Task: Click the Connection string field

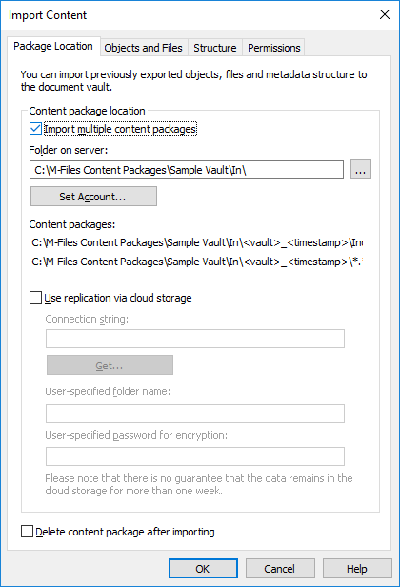Action: [x=195, y=339]
